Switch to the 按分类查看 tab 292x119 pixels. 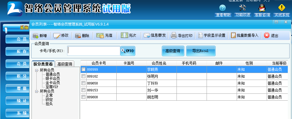coord(43,64)
